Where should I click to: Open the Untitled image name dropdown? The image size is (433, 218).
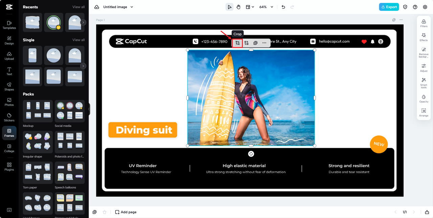118,7
